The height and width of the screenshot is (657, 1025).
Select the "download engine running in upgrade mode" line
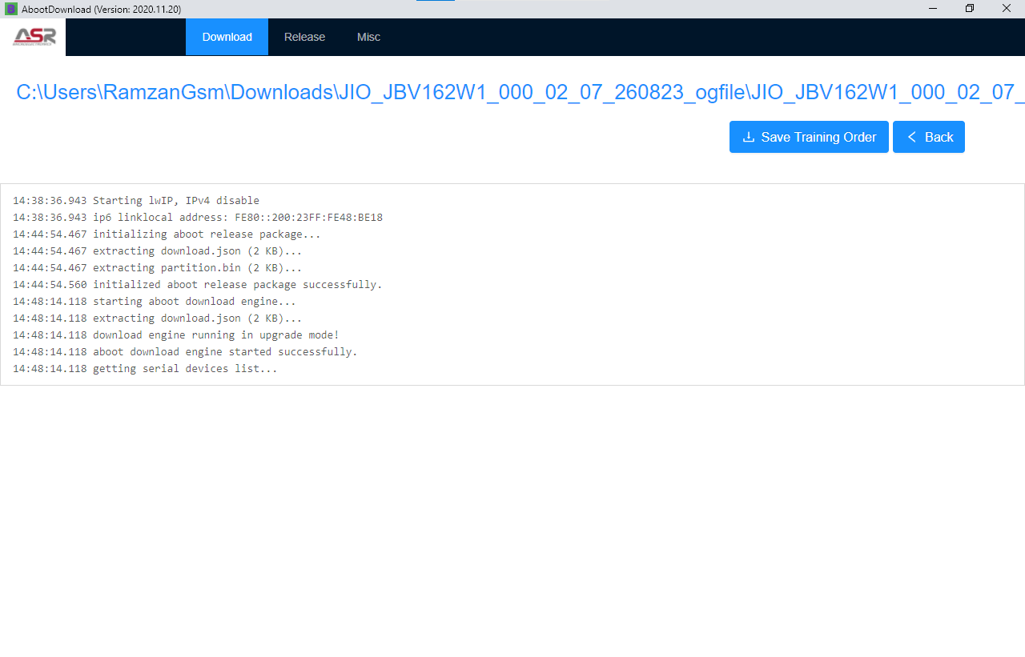(x=215, y=335)
